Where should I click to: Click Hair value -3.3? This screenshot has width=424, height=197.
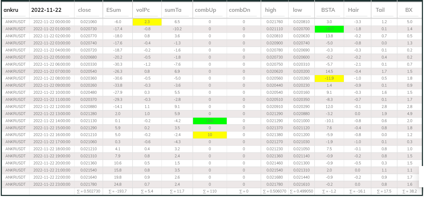pos(357,22)
